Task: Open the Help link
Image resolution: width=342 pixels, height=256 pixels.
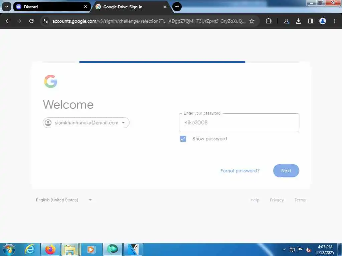Action: coord(255,200)
